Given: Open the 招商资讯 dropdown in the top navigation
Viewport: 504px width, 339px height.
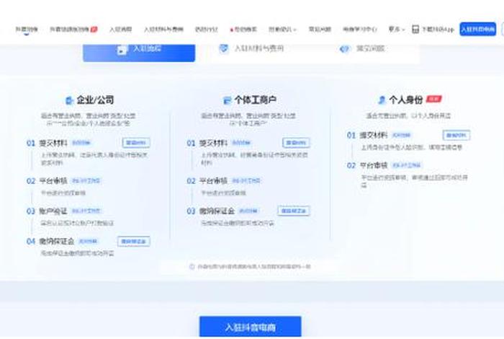Looking at the screenshot, I should [282, 30].
